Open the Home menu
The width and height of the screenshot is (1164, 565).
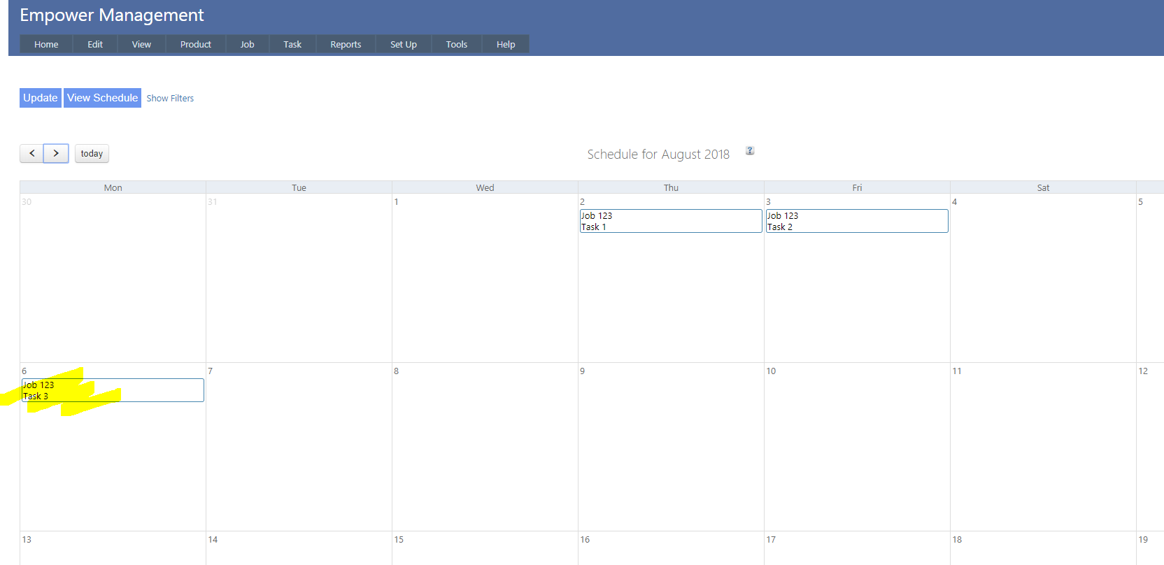46,44
